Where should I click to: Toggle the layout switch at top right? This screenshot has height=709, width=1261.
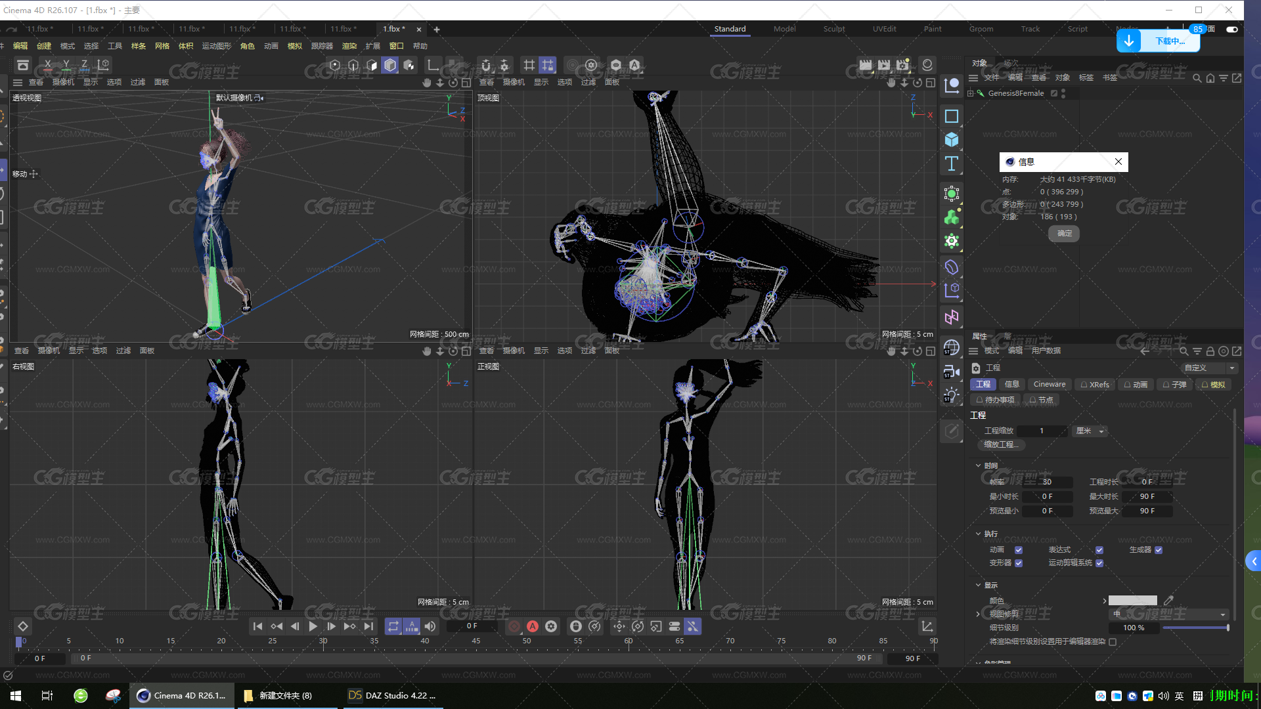click(x=1232, y=29)
